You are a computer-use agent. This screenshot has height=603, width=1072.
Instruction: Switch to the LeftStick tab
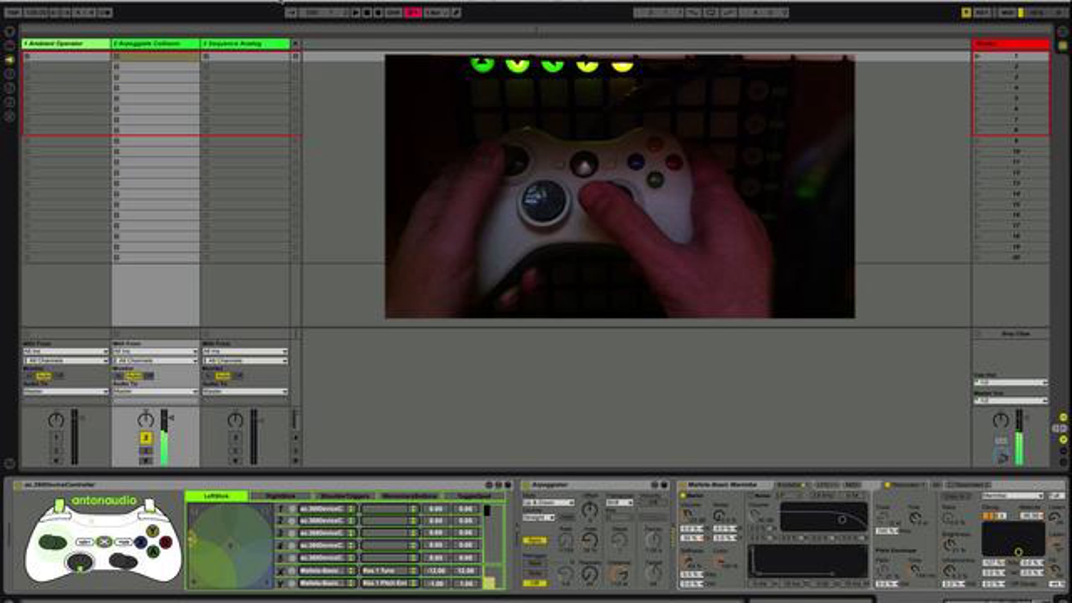point(217,496)
